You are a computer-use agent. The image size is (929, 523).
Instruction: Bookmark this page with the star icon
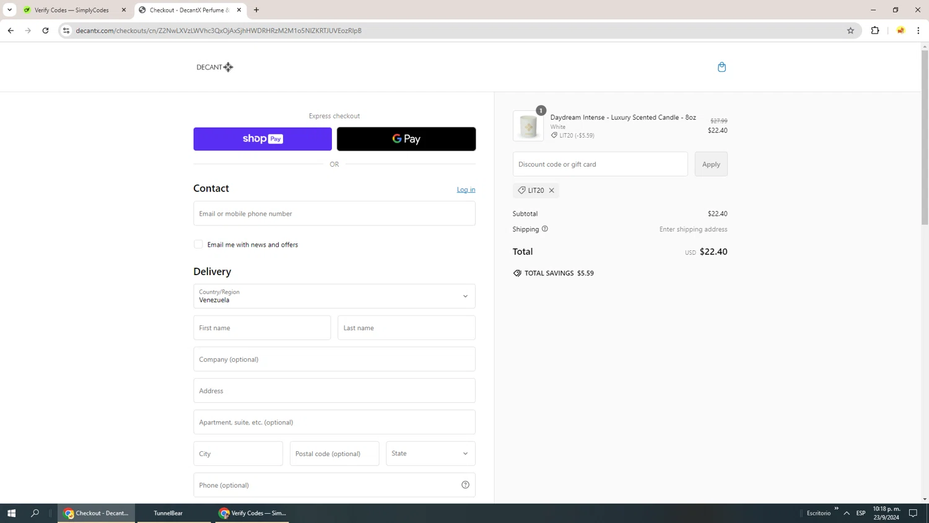click(x=850, y=30)
